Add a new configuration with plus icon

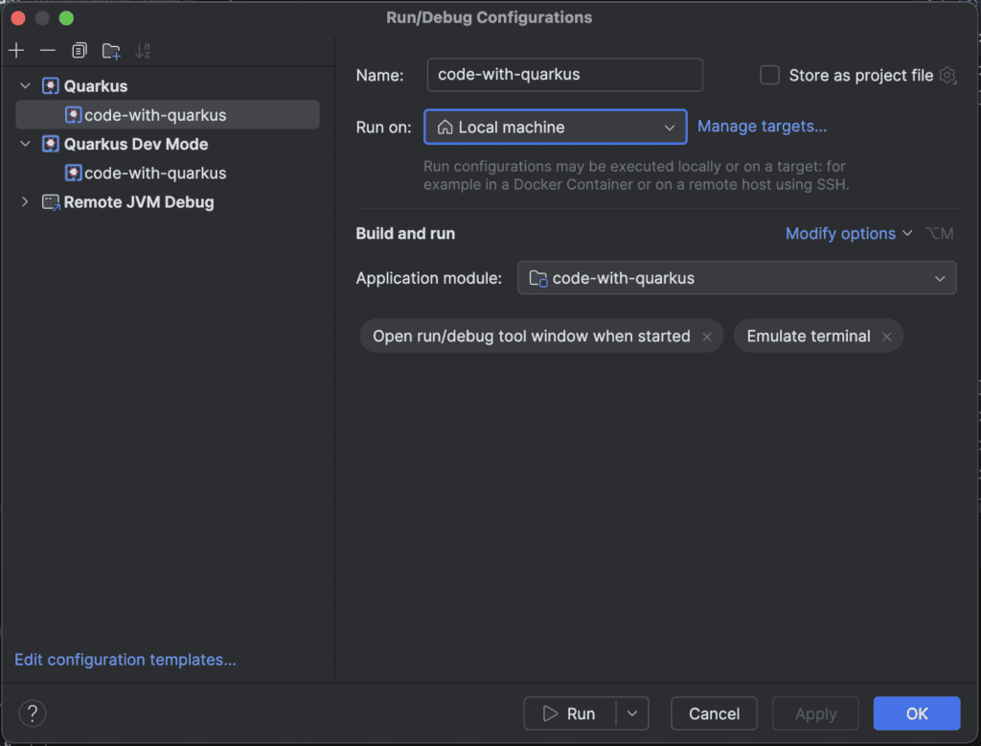pyautogui.click(x=17, y=51)
